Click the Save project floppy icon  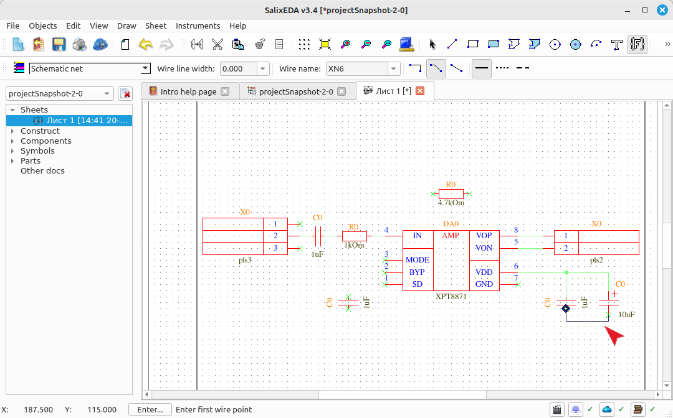click(59, 44)
